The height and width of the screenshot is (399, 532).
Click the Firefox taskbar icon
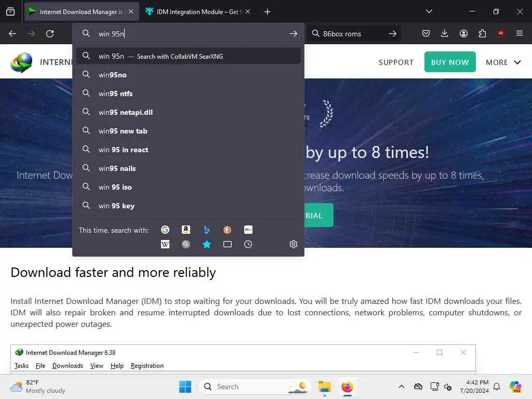click(x=347, y=387)
